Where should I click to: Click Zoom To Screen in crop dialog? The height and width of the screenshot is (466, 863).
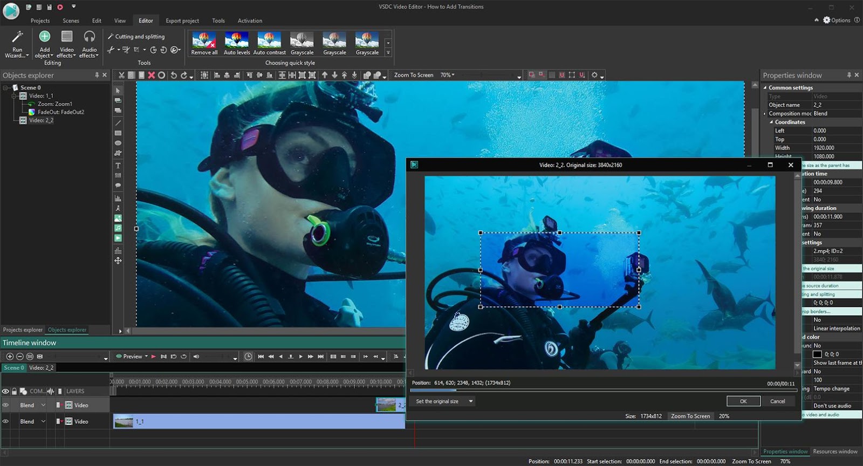pos(690,416)
